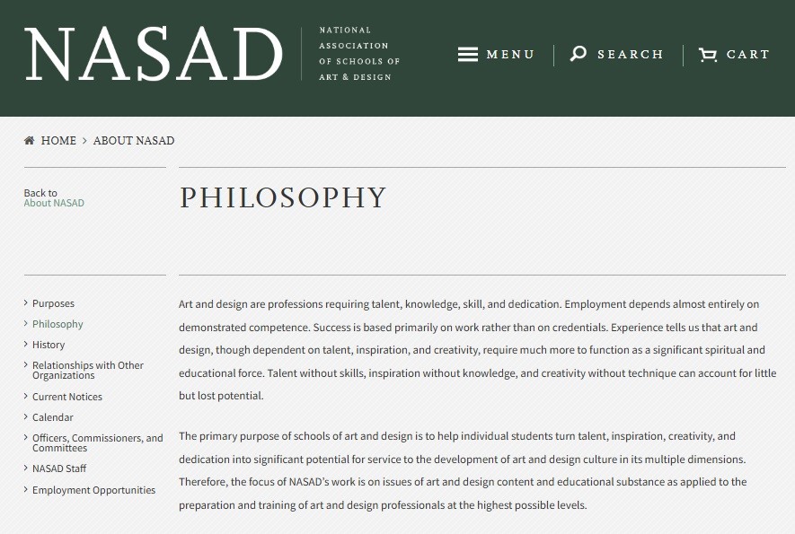The image size is (795, 534).
Task: Click the magnifying glass search icon
Action: coord(579,55)
